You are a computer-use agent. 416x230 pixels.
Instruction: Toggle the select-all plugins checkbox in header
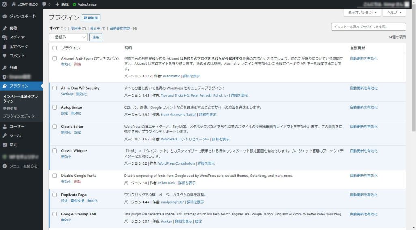click(x=55, y=48)
